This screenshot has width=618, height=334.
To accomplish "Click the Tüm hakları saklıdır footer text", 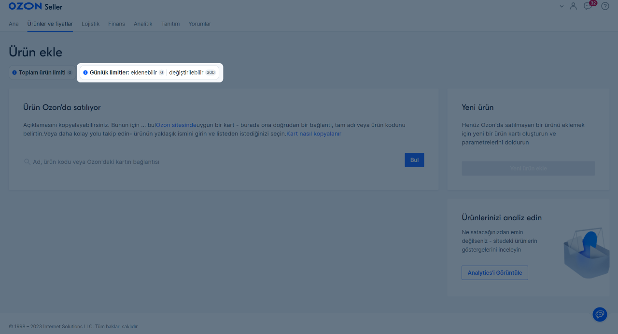I will (116, 326).
